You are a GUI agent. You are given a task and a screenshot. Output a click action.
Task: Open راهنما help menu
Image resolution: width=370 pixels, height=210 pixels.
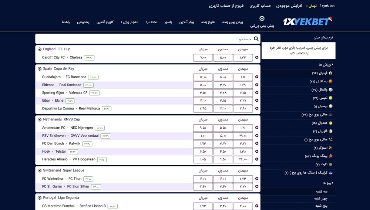[x=65, y=22]
